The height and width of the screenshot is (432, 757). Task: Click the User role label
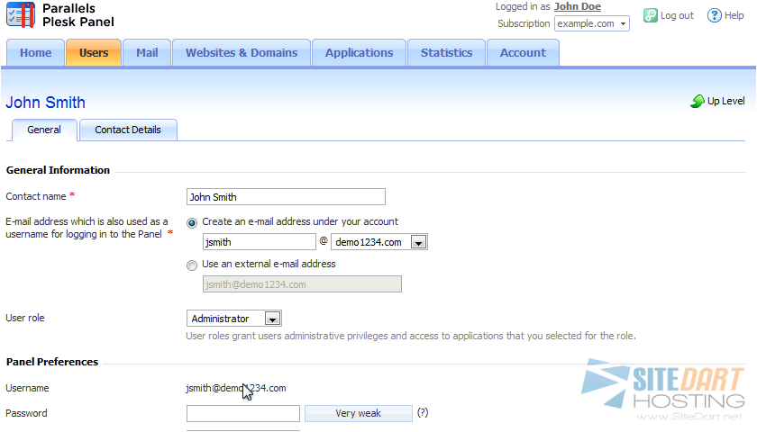click(25, 318)
